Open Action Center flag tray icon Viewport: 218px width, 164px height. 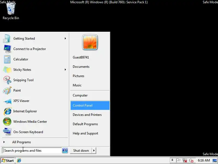(x=178, y=160)
